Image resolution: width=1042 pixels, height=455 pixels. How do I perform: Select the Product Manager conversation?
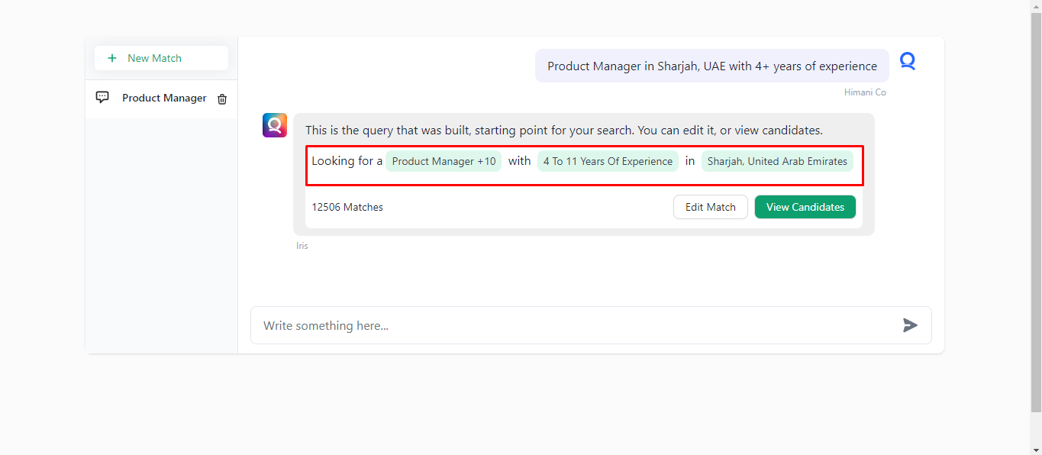pyautogui.click(x=164, y=98)
